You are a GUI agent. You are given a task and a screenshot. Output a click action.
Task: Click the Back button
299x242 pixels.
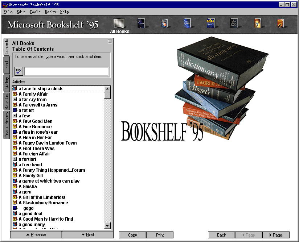coord(221,235)
